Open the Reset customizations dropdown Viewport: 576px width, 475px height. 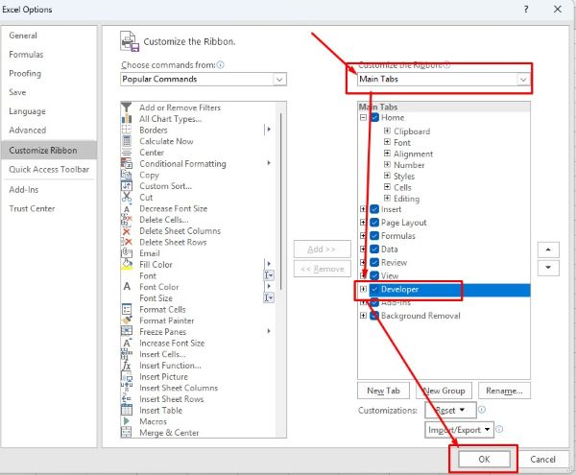tap(450, 410)
